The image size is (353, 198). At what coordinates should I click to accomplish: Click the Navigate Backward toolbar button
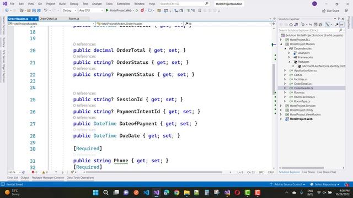click(x=7, y=10)
